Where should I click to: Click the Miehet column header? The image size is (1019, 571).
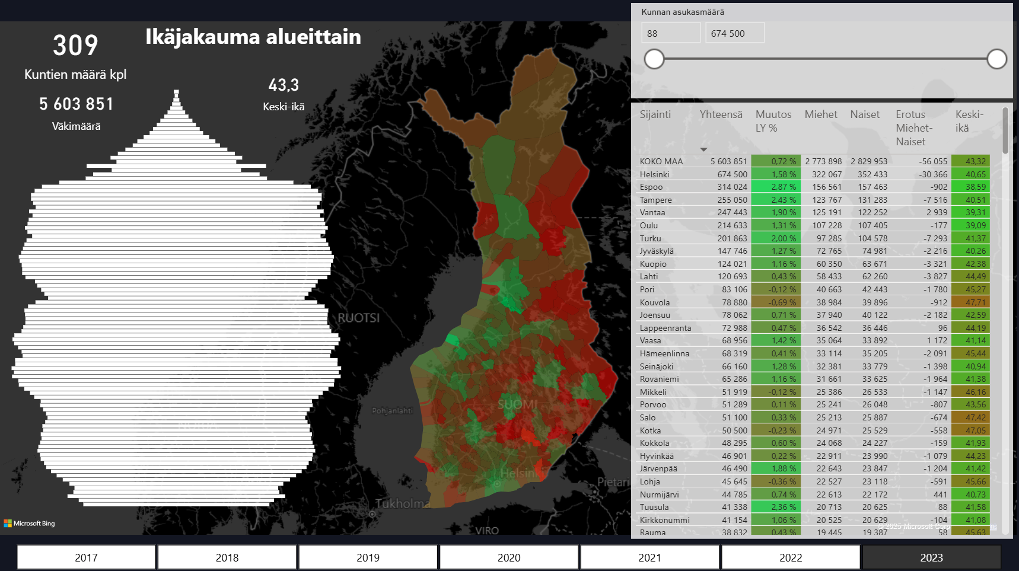[x=821, y=114]
